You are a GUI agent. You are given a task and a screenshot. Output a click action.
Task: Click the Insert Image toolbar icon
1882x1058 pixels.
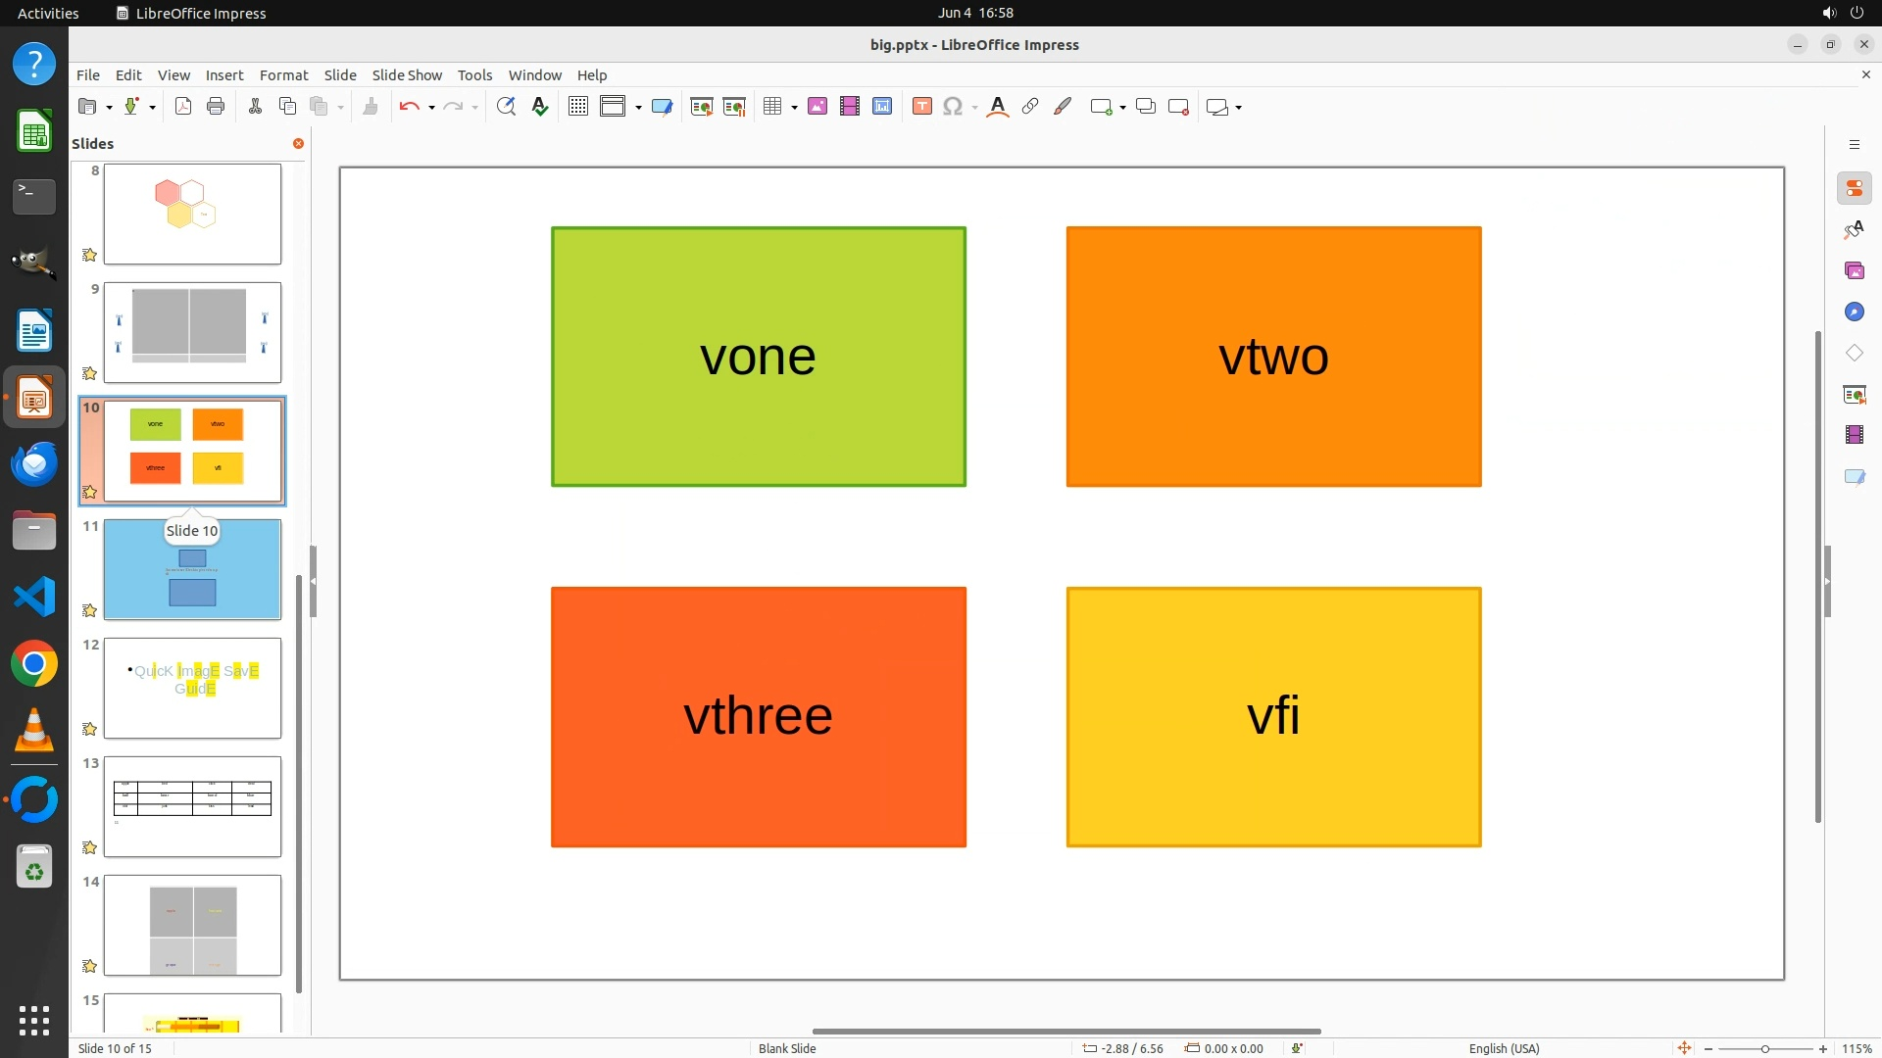click(x=817, y=107)
